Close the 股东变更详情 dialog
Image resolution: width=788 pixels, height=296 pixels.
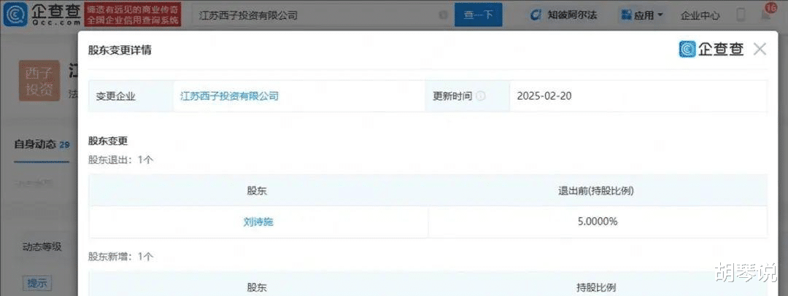[760, 50]
